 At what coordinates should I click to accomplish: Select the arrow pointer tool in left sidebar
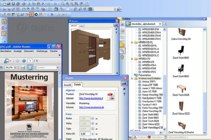4,21
